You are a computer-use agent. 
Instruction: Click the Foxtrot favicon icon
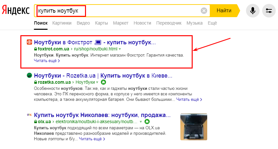[x=29, y=42]
